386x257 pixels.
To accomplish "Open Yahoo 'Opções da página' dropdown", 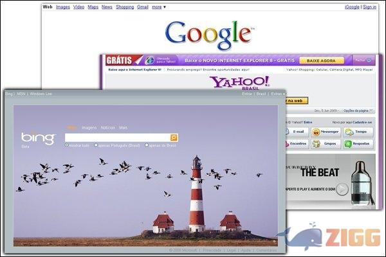I will click(358, 111).
